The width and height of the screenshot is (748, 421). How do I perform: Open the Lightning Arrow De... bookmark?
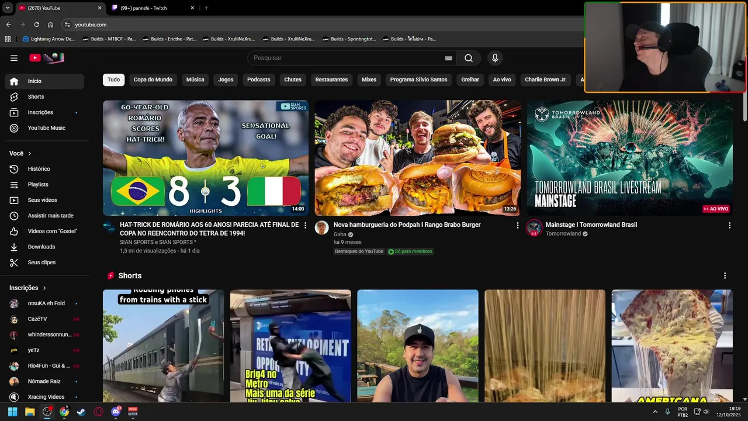point(49,39)
